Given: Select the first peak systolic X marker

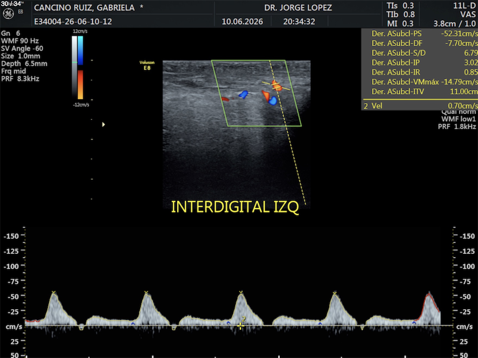Looking at the screenshot, I should (x=54, y=292).
